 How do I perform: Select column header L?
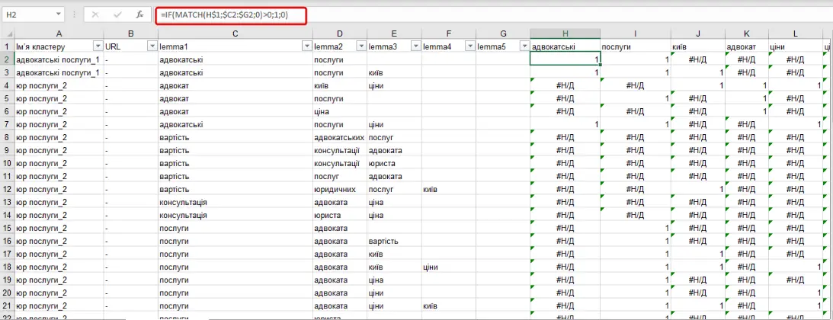coord(795,34)
